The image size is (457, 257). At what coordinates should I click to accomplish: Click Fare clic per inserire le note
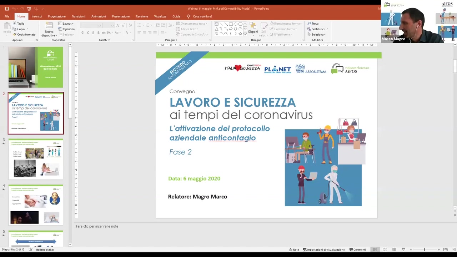tap(97, 226)
